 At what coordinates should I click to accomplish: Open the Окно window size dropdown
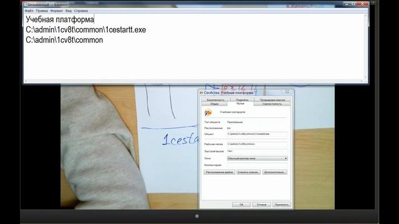pyautogui.click(x=257, y=158)
